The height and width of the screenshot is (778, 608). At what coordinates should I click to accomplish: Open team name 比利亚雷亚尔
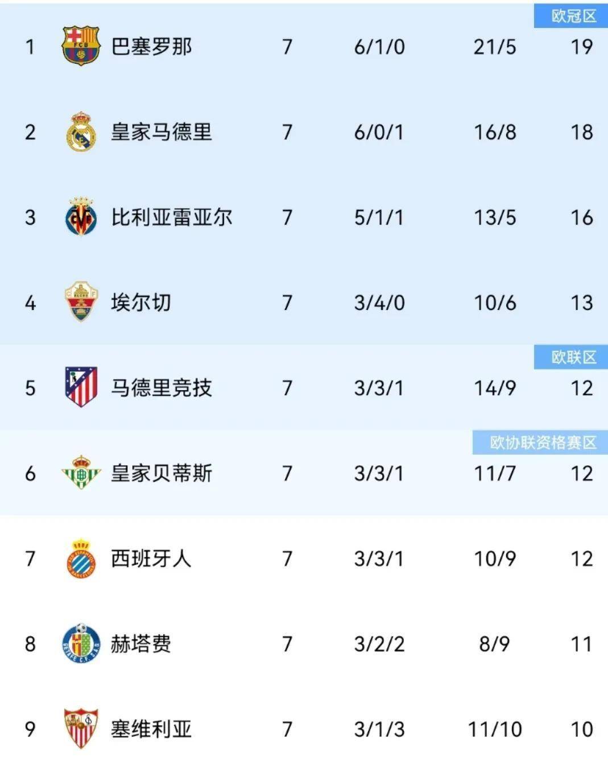coord(172,217)
